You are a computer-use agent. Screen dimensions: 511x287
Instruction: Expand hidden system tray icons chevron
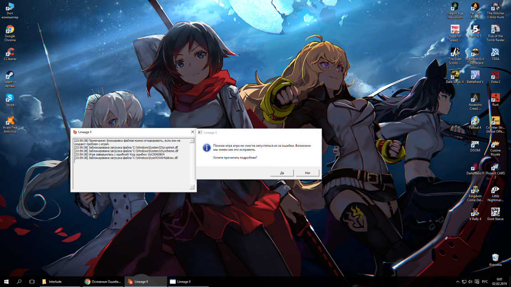pos(458,282)
